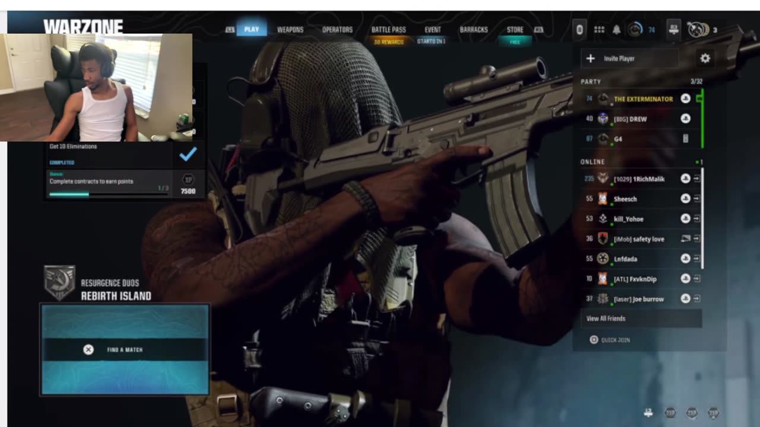Select friend [1029] 1RichMalik
The height and width of the screenshot is (427, 760).
[641, 179]
